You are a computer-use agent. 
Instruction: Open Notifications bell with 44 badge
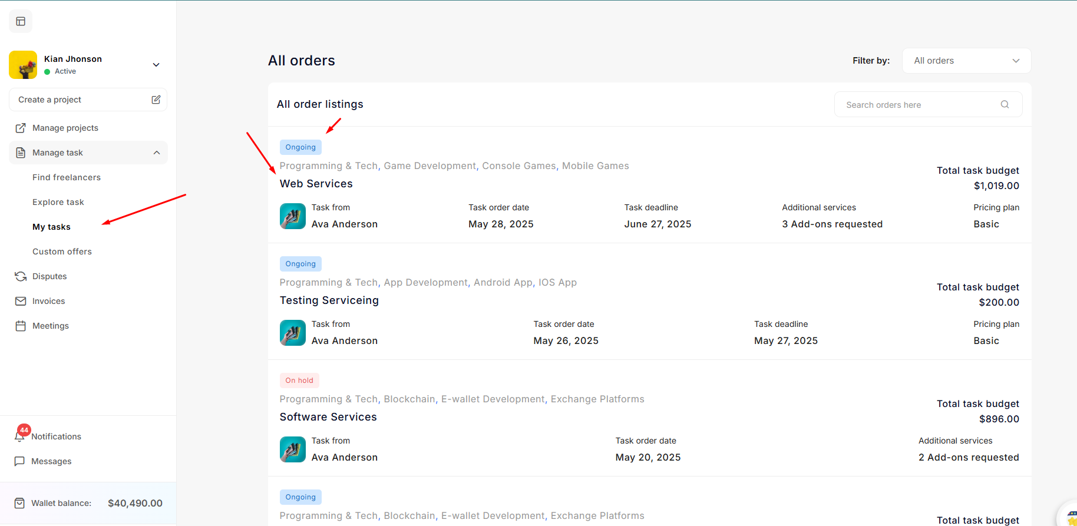pyautogui.click(x=20, y=436)
